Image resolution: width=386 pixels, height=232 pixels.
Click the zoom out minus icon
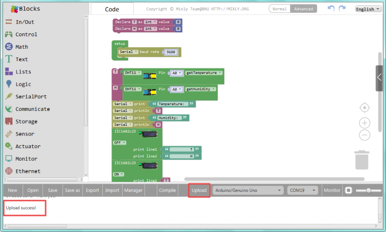[365, 136]
